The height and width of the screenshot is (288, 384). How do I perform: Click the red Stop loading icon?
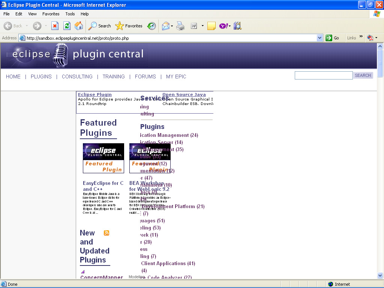55,26
